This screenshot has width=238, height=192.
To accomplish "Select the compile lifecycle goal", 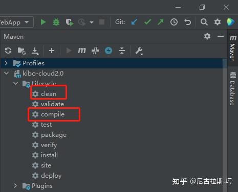I will [53, 114].
